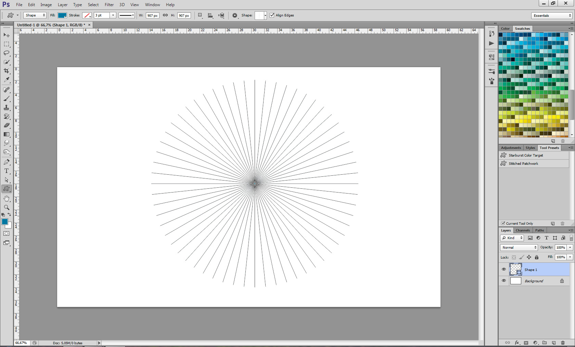Open shape geometry options gear
This screenshot has width=575, height=347.
point(235,15)
